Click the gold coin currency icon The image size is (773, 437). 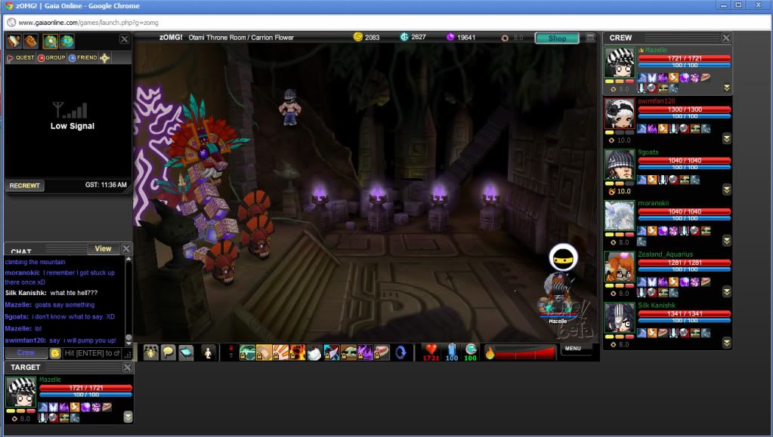358,37
